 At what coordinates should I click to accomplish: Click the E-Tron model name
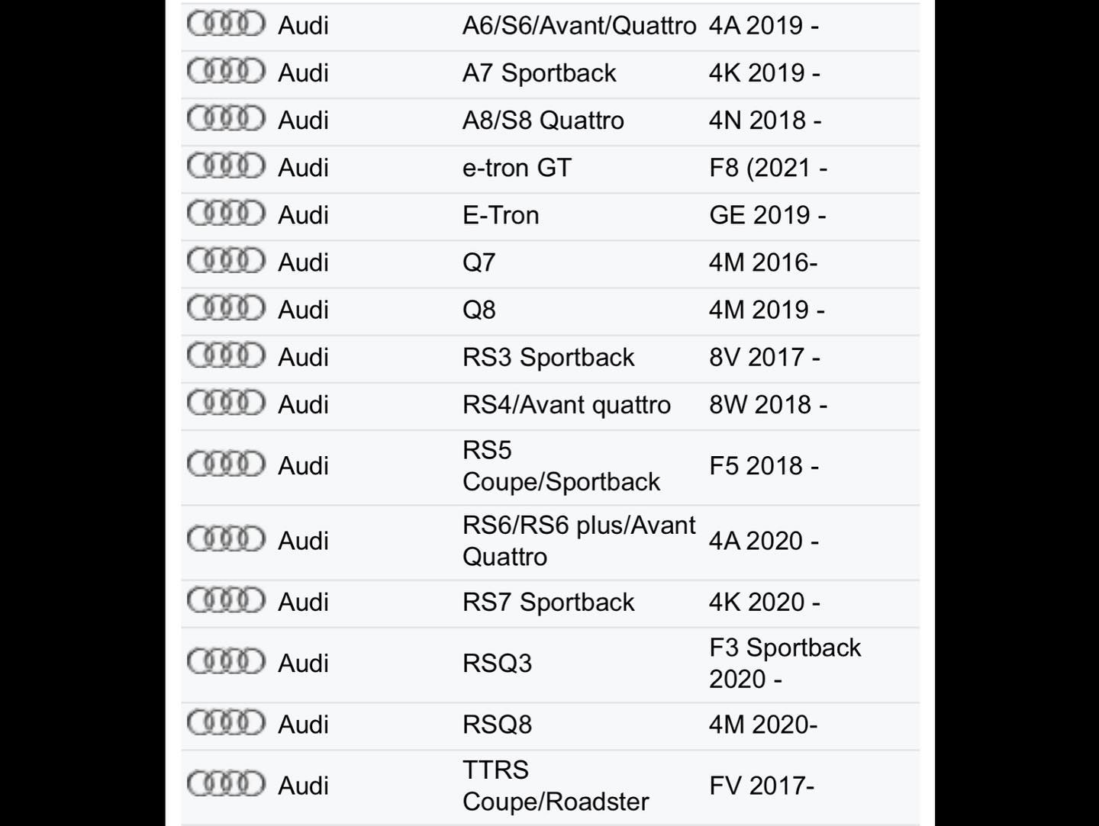501,215
